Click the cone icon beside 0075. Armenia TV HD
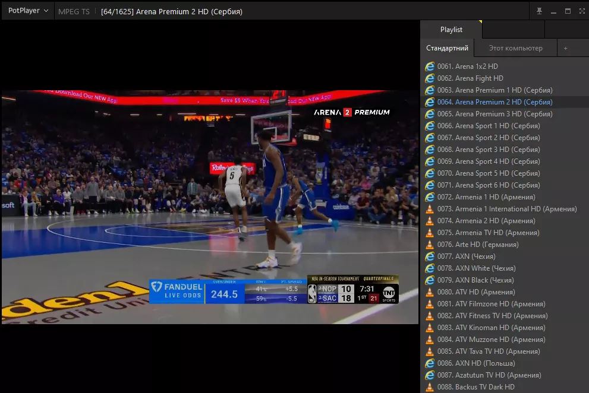This screenshot has width=589, height=393. point(429,233)
